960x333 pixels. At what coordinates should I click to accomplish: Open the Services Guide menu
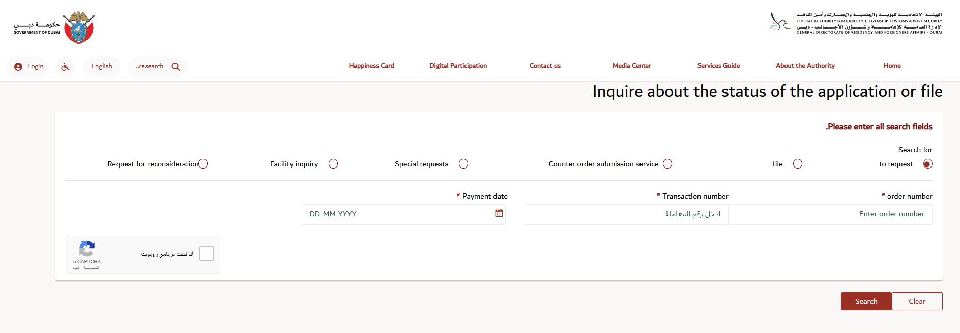click(x=718, y=66)
